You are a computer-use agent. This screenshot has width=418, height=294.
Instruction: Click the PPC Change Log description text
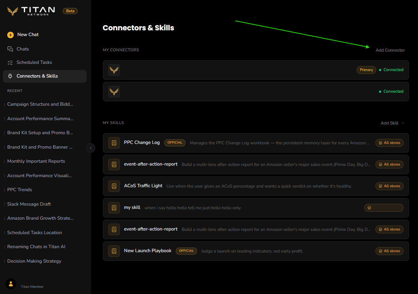click(280, 143)
